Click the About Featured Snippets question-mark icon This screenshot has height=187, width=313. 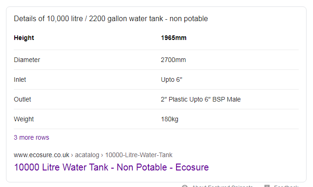185,186
